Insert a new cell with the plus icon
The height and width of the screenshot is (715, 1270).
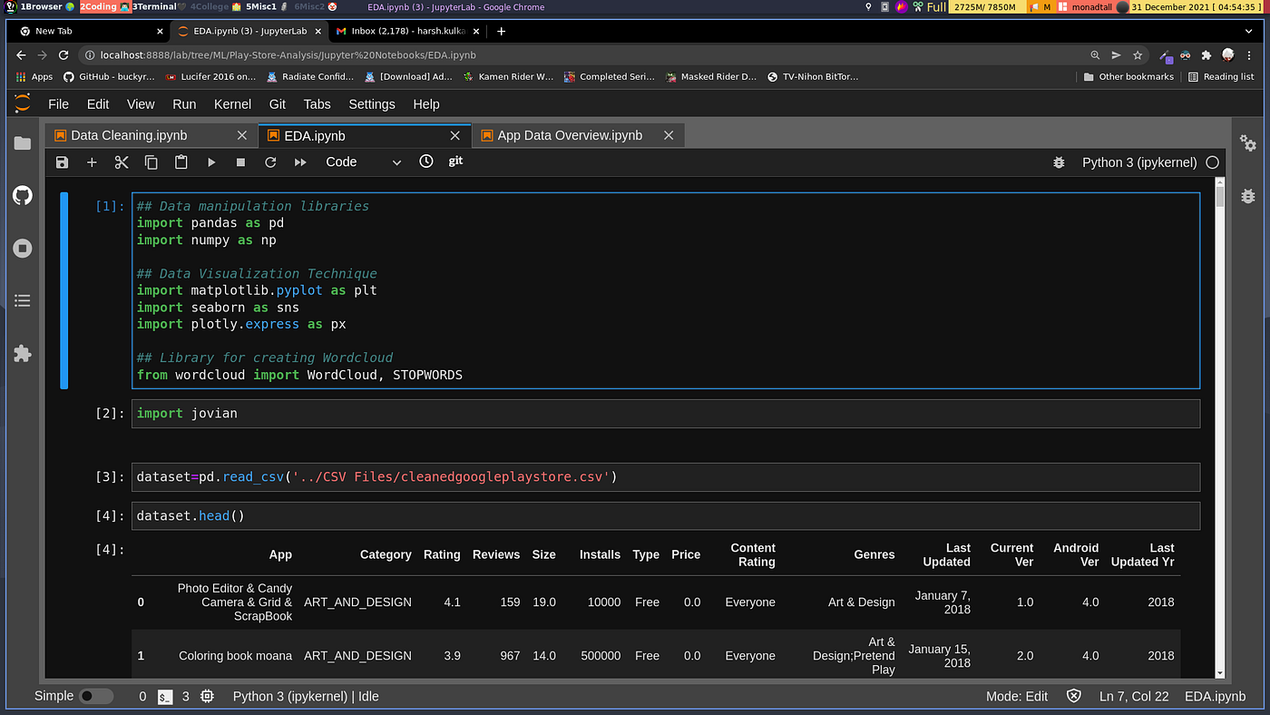coord(92,162)
